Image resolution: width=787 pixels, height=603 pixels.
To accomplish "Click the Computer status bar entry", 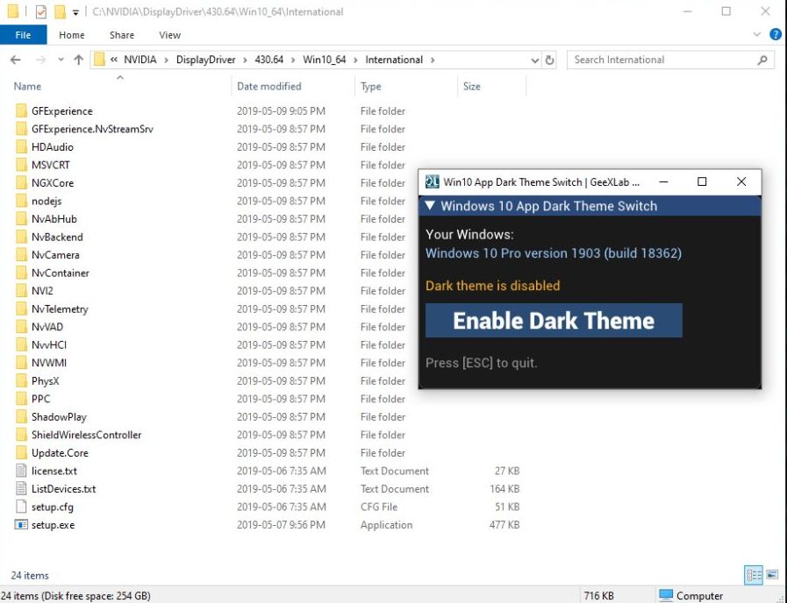I will 690,595.
